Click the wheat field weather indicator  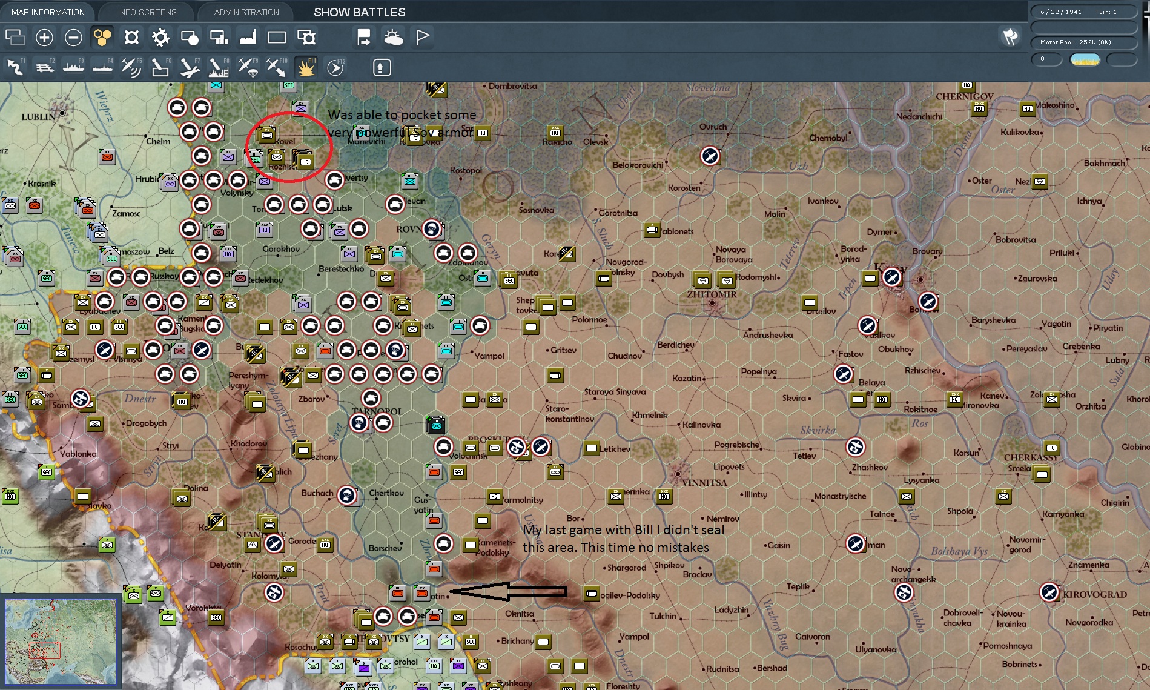[x=1085, y=59]
